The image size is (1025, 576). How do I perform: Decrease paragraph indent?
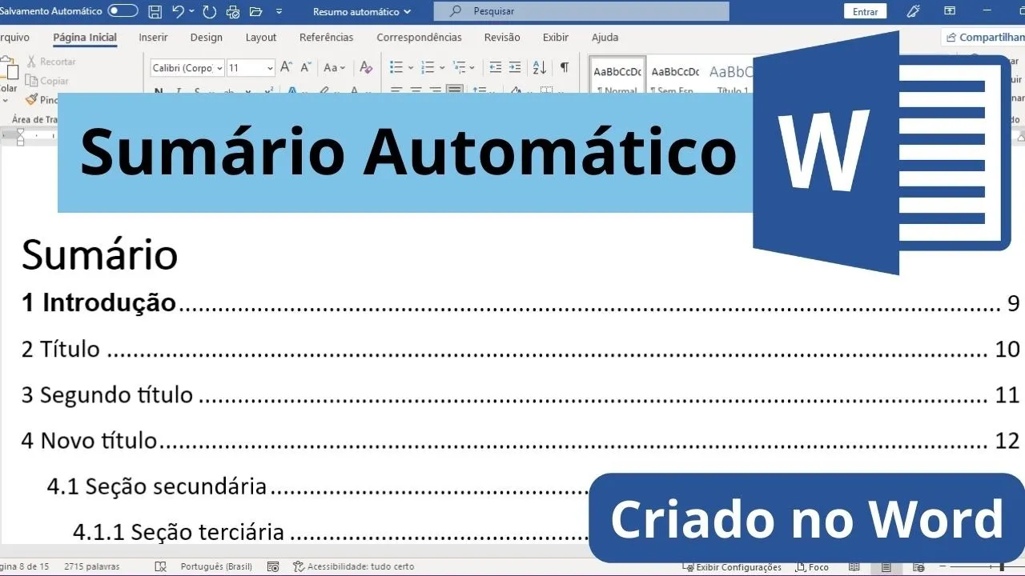(496, 68)
